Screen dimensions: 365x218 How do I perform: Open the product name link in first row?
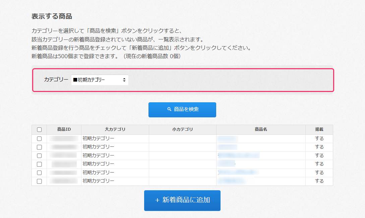pyautogui.click(x=228, y=139)
